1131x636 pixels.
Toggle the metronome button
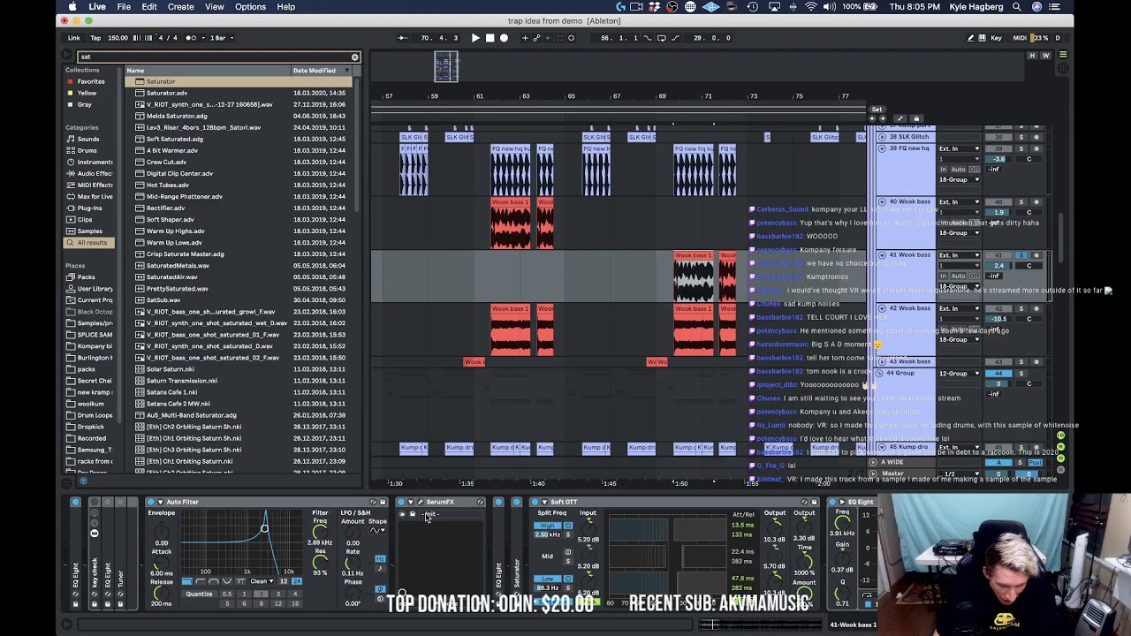191,38
